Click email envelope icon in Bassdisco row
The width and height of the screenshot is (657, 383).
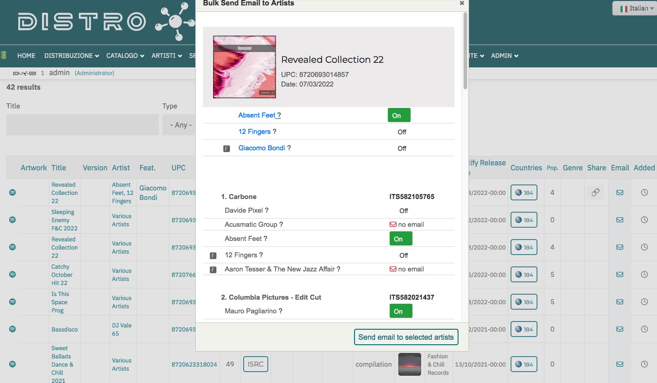pos(620,329)
